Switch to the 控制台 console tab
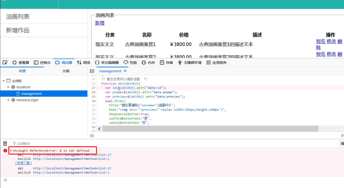The height and width of the screenshot is (188, 344). tap(42, 63)
